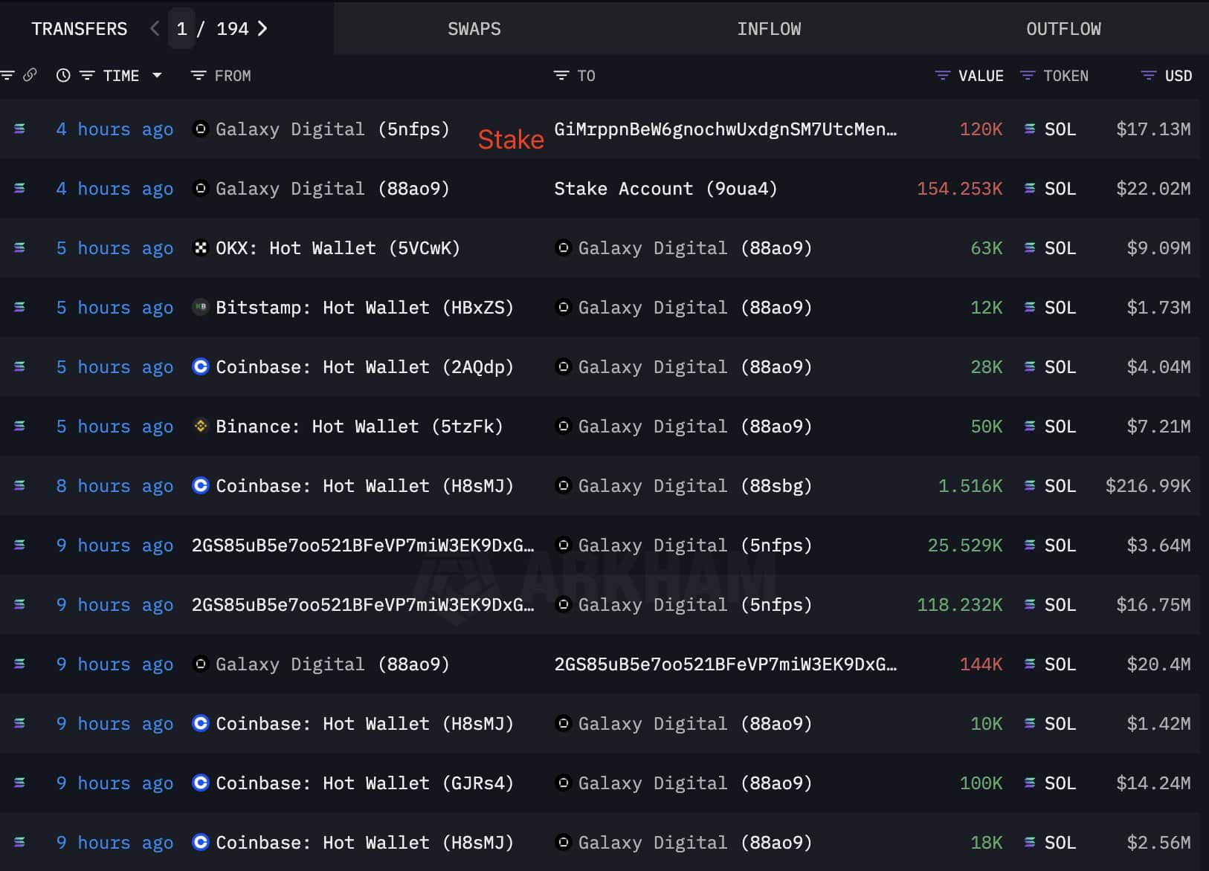Expand the TIME sort dropdown arrow
The height and width of the screenshot is (871, 1209).
click(x=157, y=75)
